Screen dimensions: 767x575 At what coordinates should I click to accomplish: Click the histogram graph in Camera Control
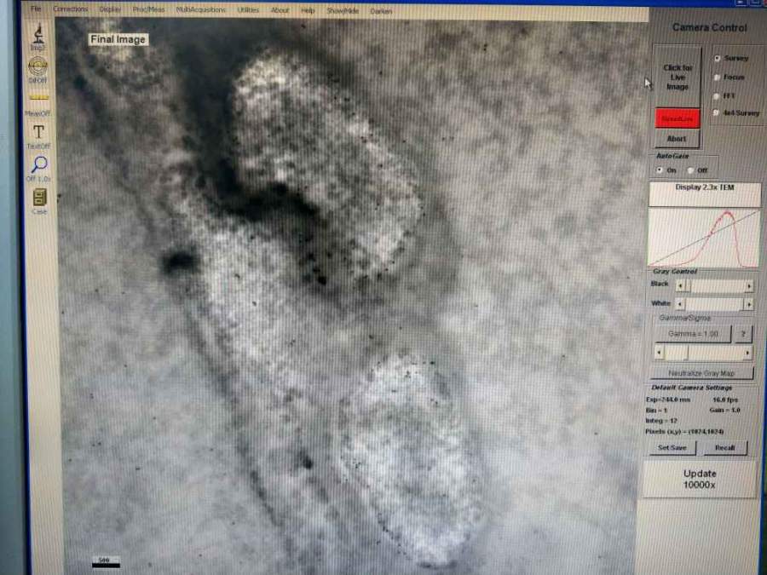pos(704,239)
